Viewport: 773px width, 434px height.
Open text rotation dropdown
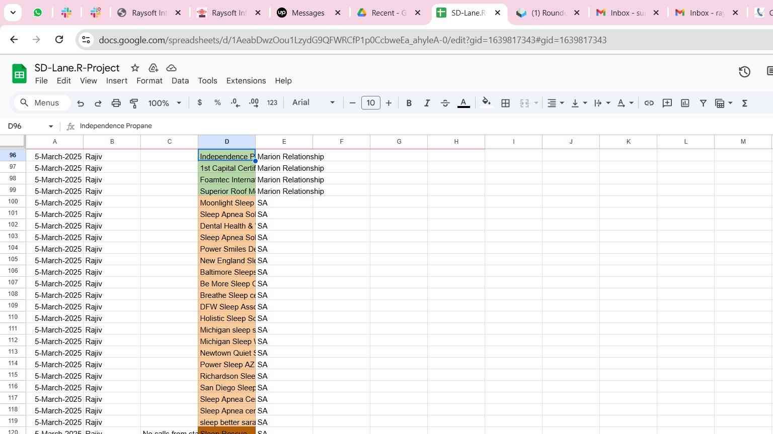click(626, 103)
